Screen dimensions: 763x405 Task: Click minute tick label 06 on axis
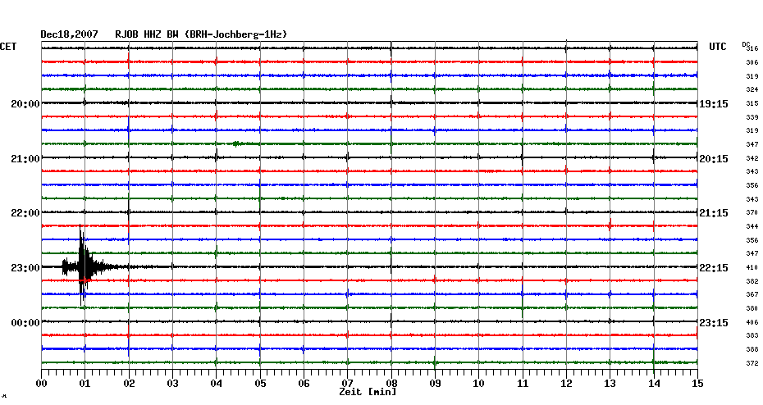304,384
